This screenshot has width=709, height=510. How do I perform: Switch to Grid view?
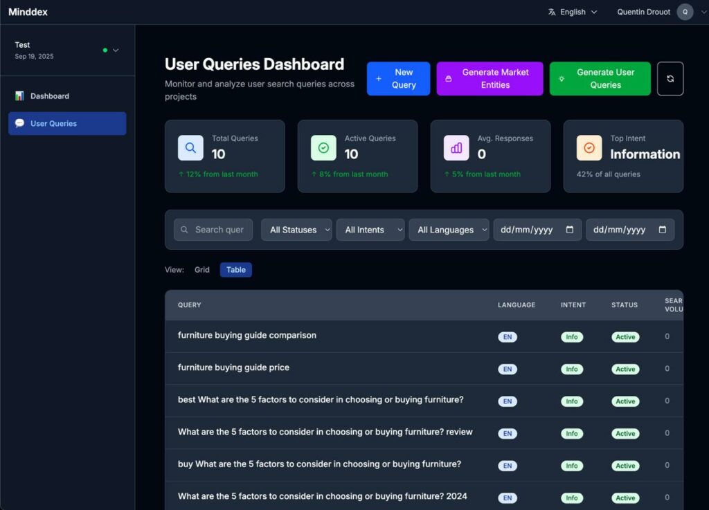click(x=201, y=270)
